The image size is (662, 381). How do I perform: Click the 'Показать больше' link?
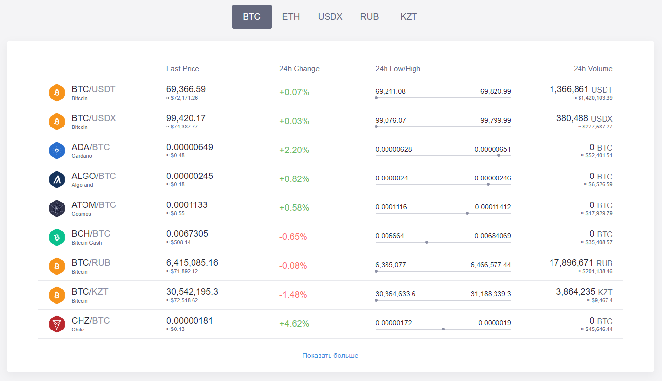[331, 356]
